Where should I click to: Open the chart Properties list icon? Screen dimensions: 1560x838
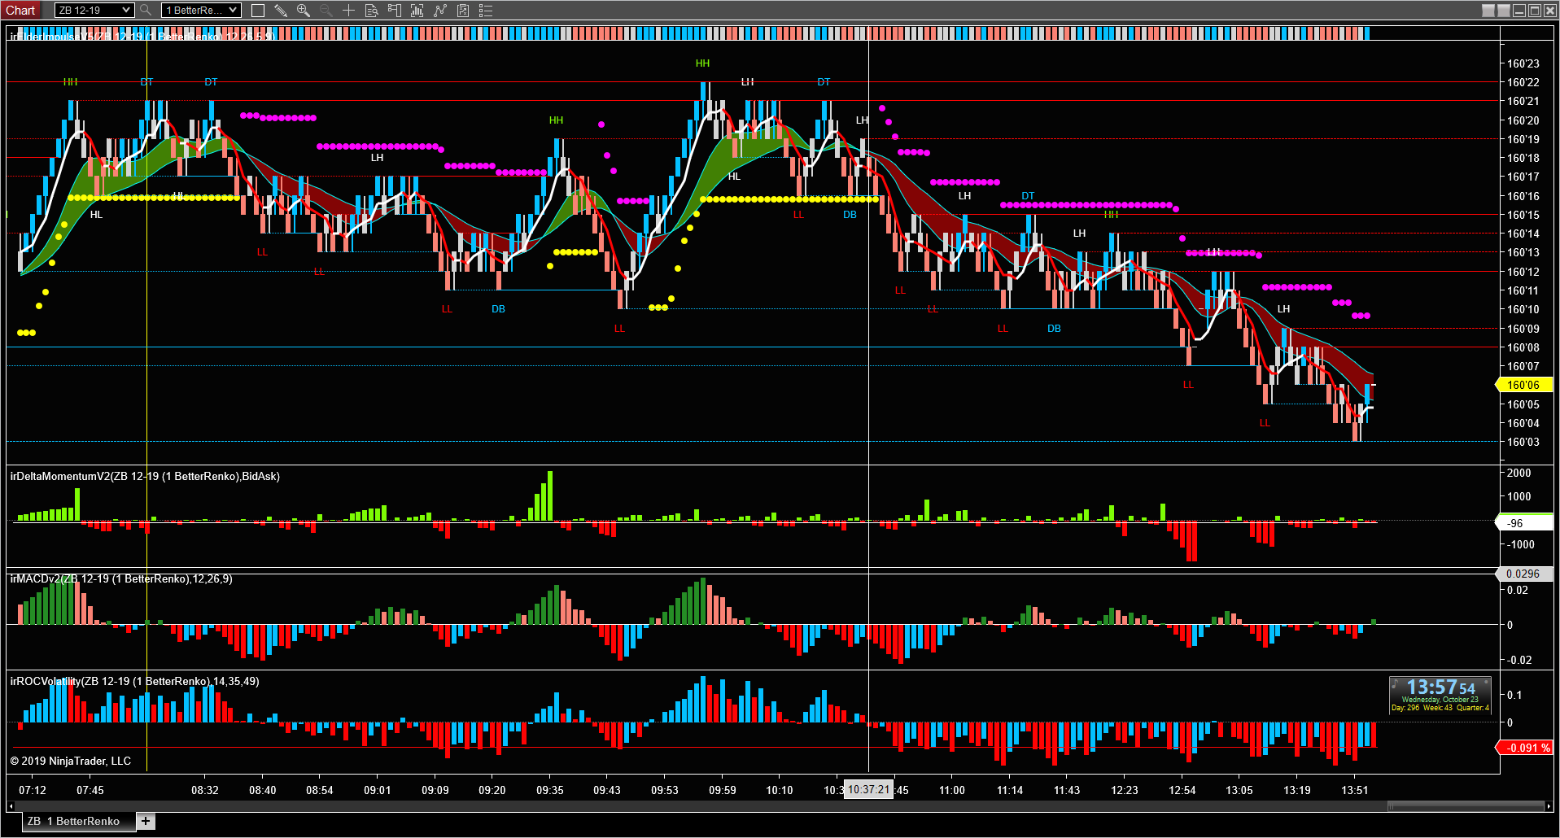(486, 11)
